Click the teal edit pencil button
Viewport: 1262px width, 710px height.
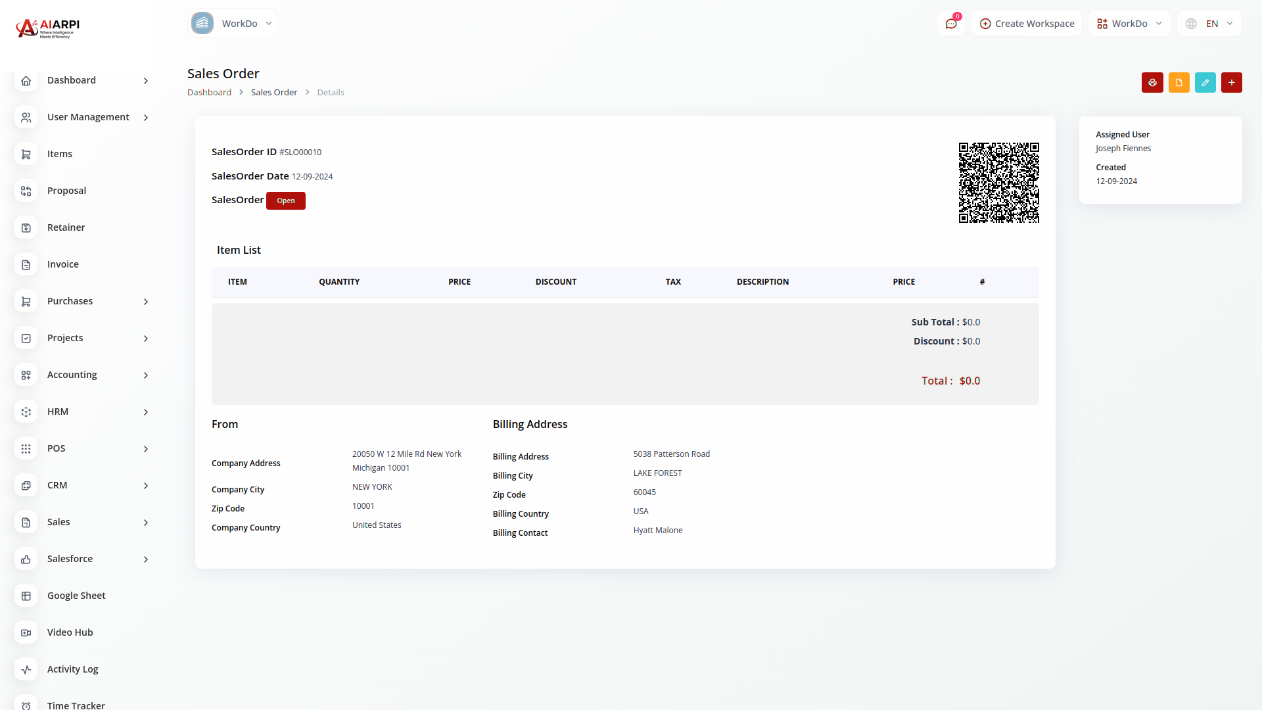tap(1205, 82)
